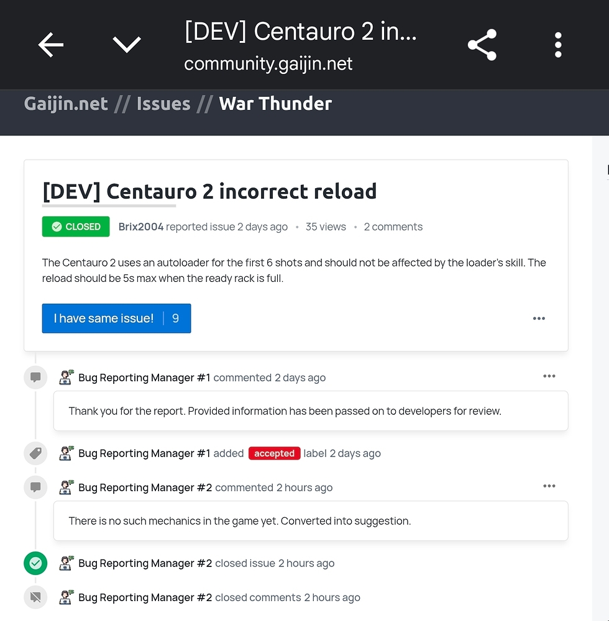Screen dimensions: 609x621
Task: Tap the back arrow in the top bar
Action: (50, 44)
